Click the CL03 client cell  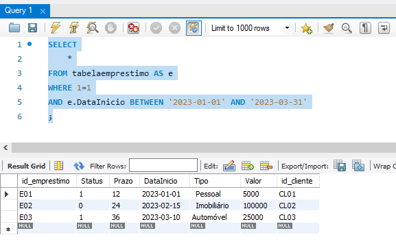298,217
